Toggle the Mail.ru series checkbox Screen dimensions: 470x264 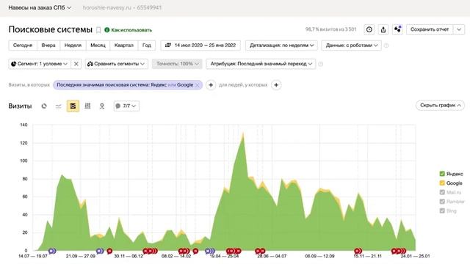[442, 192]
